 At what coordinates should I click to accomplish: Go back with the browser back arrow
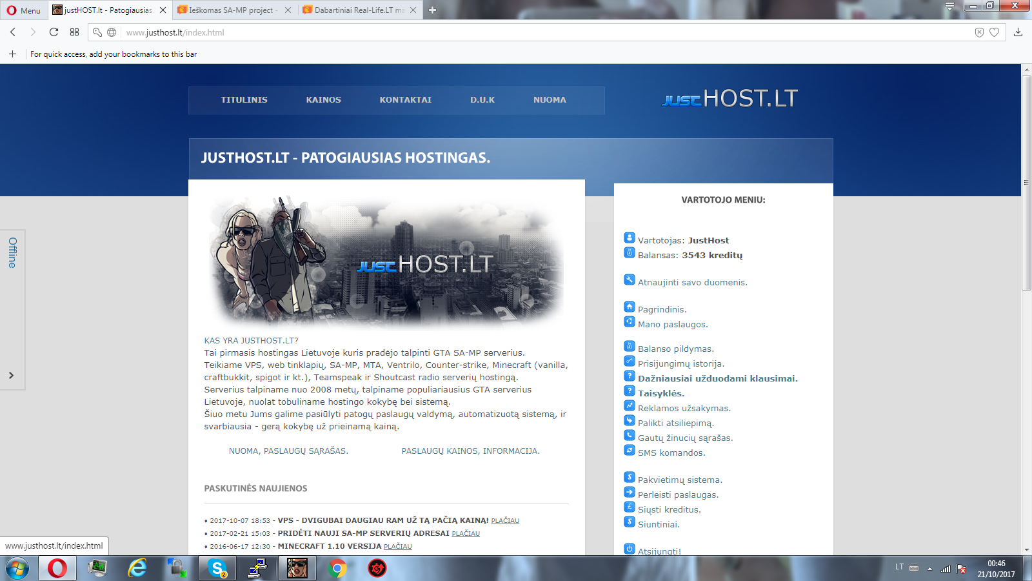point(13,32)
